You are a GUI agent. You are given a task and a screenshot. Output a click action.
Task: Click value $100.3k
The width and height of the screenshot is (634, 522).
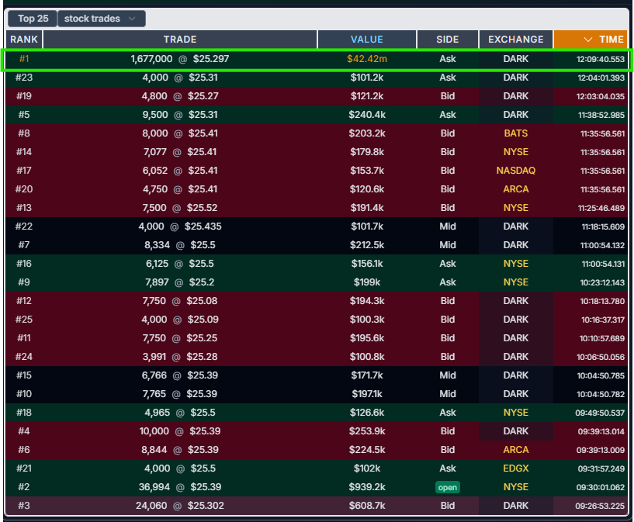click(x=367, y=320)
